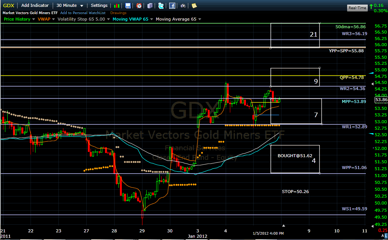Screen dimensions: 388x240
Task: Expand the VWAP indicator menu arrow
Action: (53, 19)
